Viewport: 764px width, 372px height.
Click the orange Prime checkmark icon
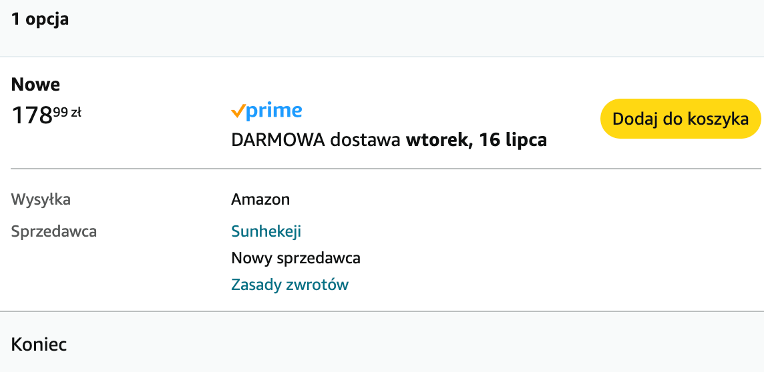238,112
